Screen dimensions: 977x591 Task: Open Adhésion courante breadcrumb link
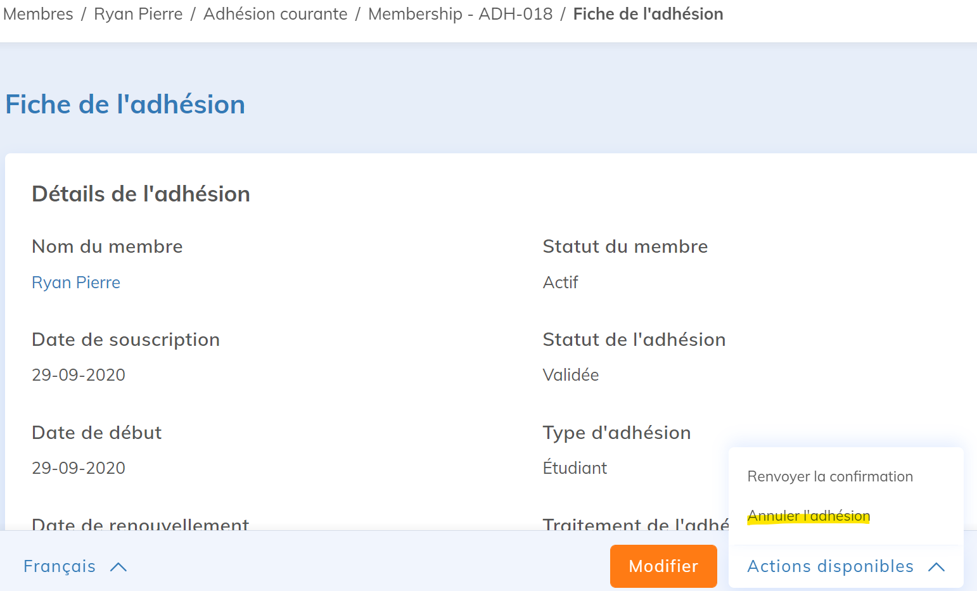coord(275,14)
